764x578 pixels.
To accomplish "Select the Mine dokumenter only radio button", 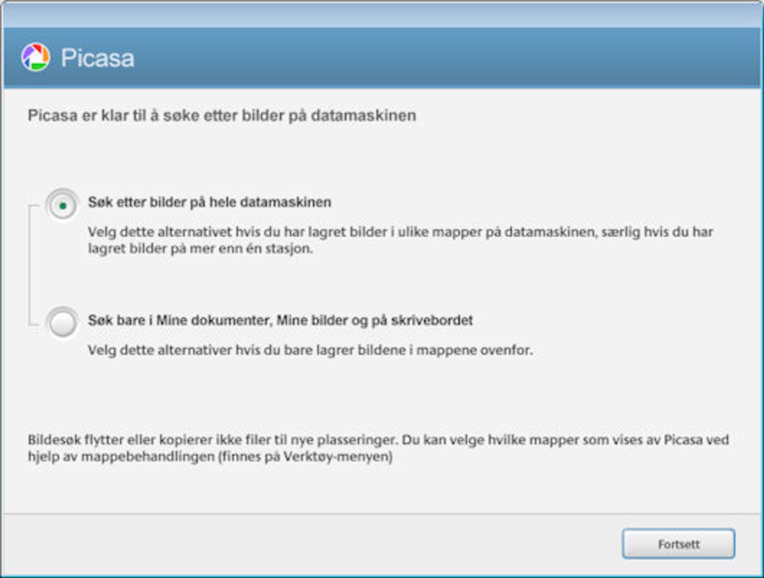I will tap(63, 323).
